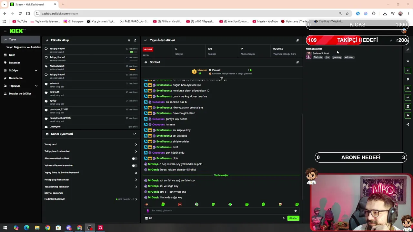Toggle the stream preview icon in right sidebar
Image resolution: width=413 pixels, height=232 pixels.
tap(408, 106)
